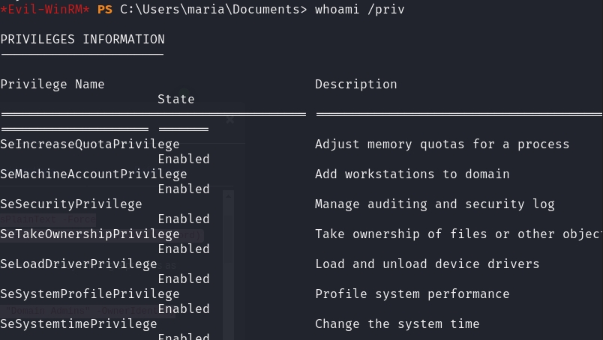Click the faint overlay scrollbar up arrow
Screen dimensions: 603x340
(229, 195)
